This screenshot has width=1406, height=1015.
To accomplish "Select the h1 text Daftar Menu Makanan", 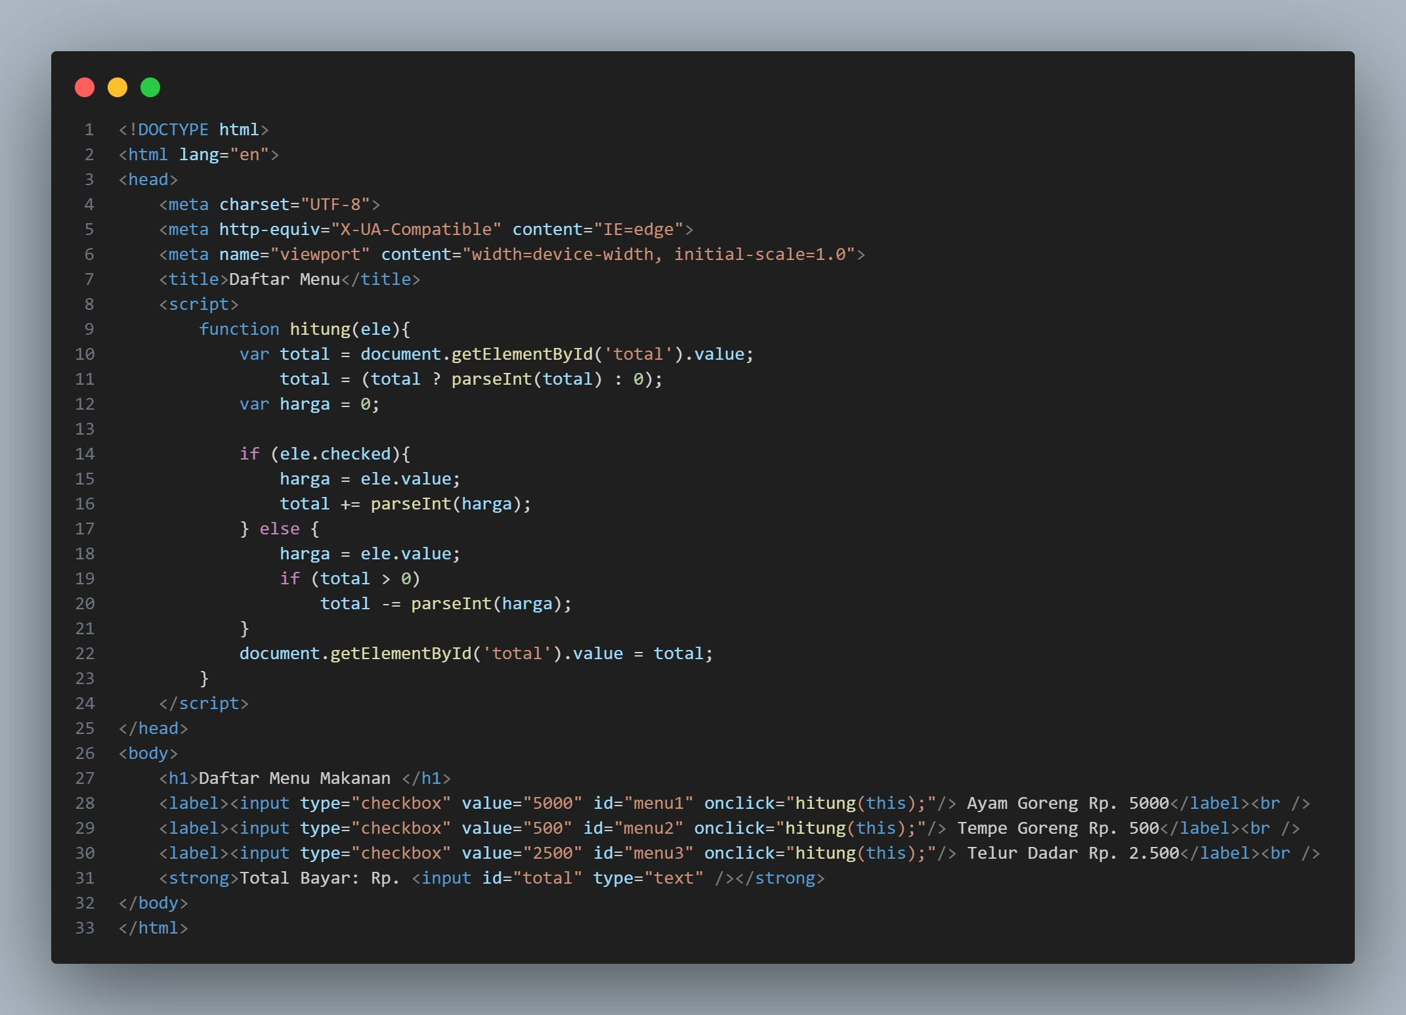I will [x=295, y=778].
